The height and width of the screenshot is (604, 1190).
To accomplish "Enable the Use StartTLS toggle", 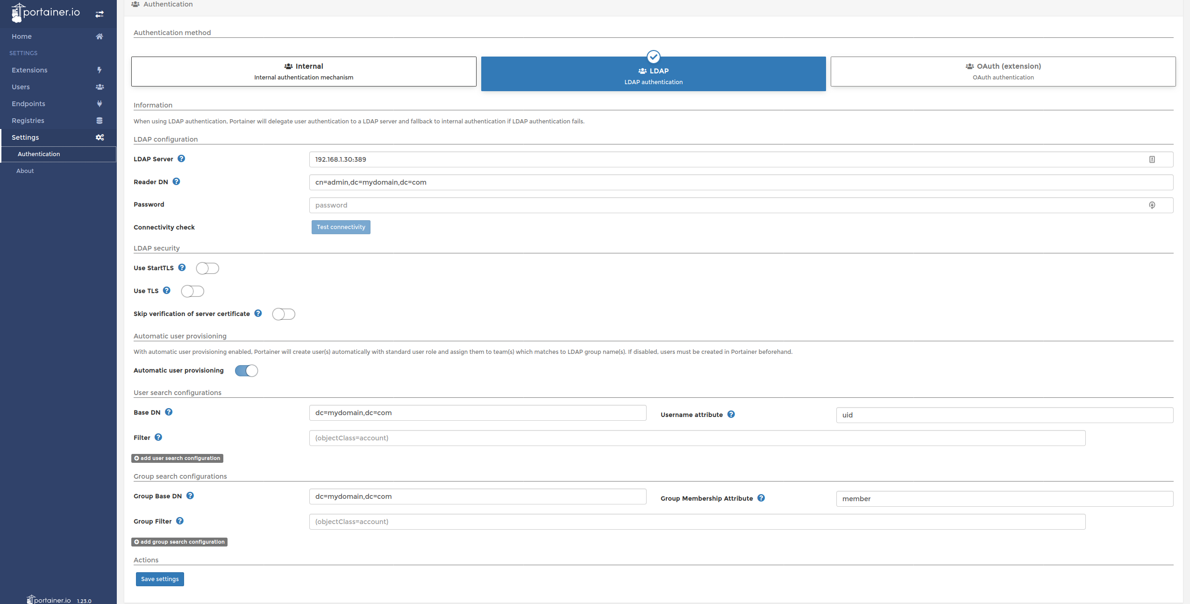I will tap(207, 268).
